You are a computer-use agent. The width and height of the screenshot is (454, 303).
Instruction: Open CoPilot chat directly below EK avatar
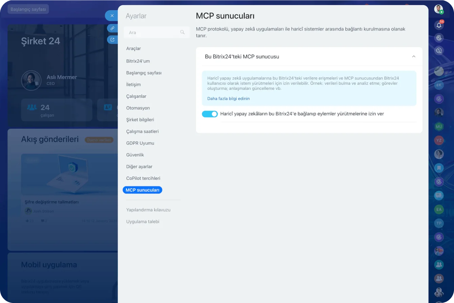(x=439, y=99)
